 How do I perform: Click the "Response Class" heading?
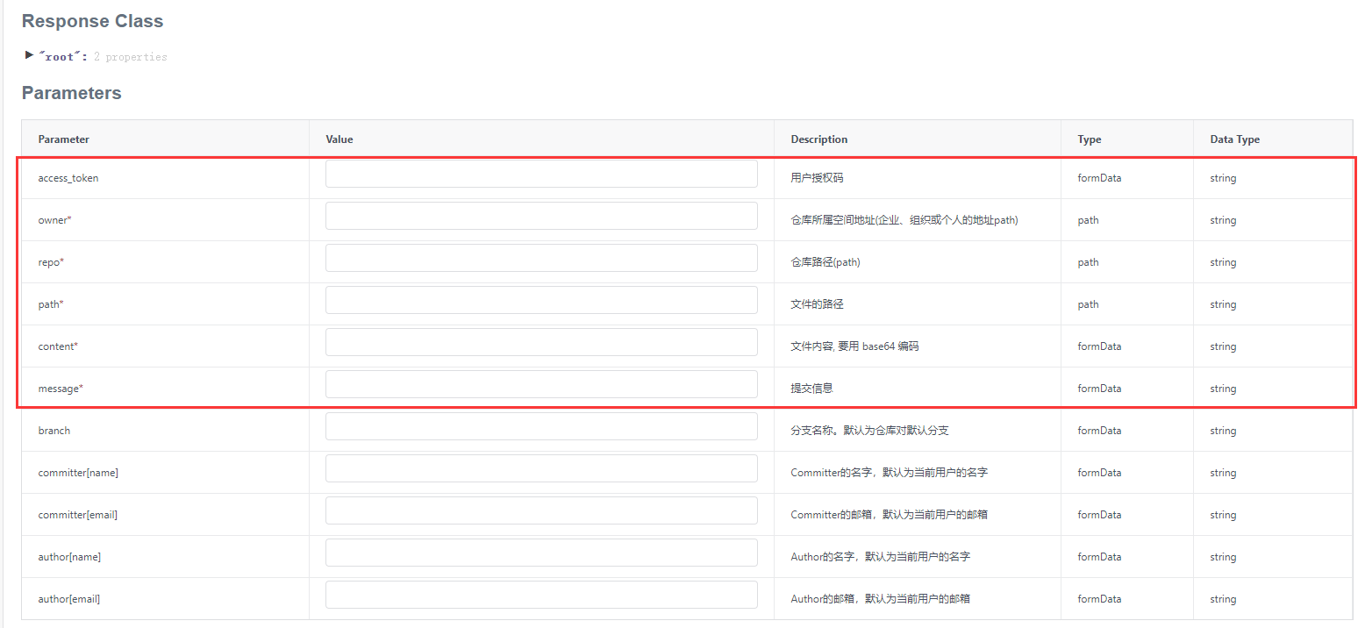pos(92,21)
